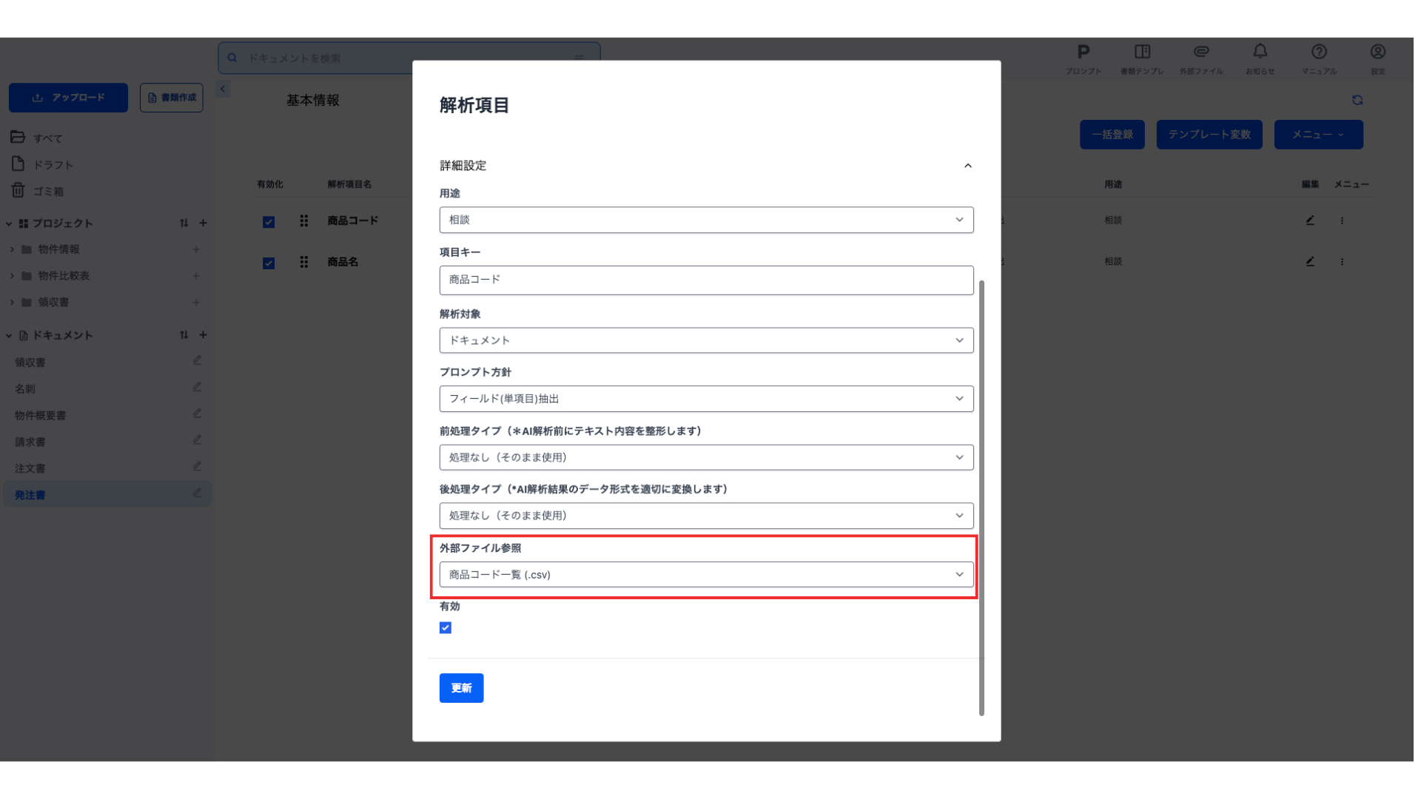Open the マニュアル help icon
Image resolution: width=1421 pixels, height=799 pixels.
click(x=1319, y=53)
